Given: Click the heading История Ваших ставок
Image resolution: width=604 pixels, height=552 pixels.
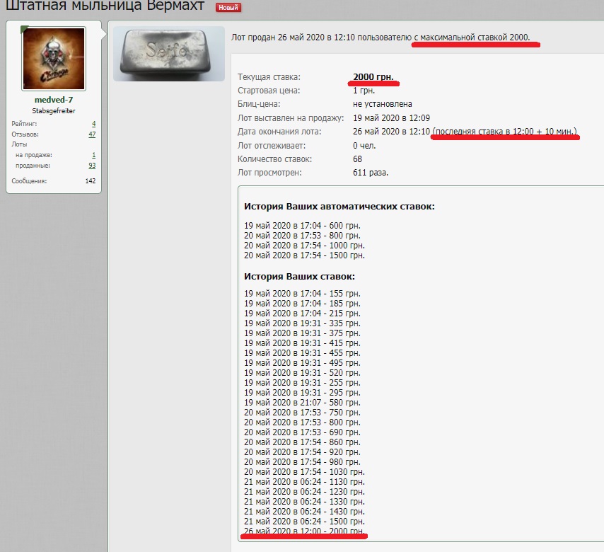Looking at the screenshot, I should [x=299, y=277].
